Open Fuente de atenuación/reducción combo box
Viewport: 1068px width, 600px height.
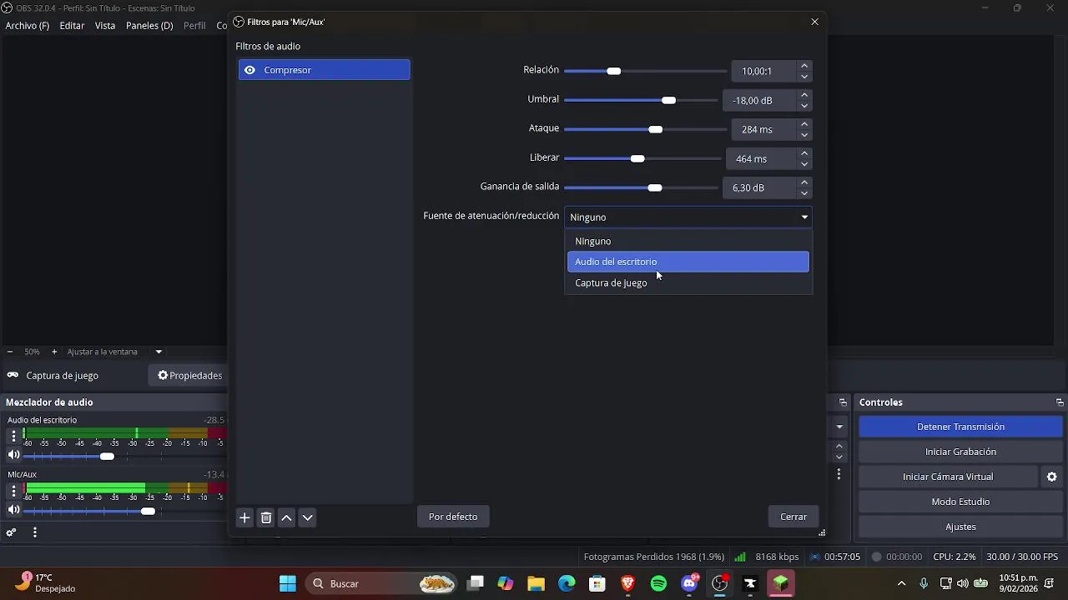coord(688,217)
